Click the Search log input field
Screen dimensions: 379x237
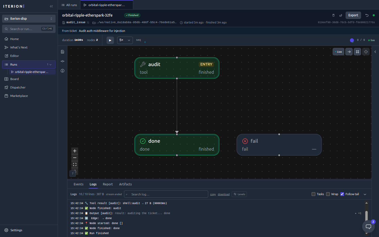coord(166,194)
